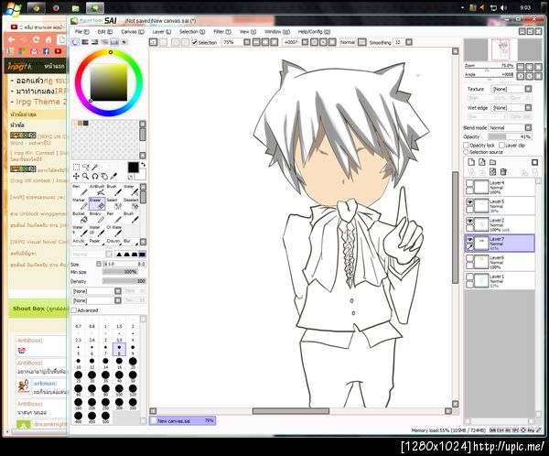Clear the selected layer contents
This screenshot has height=456, width=549.
492,172
